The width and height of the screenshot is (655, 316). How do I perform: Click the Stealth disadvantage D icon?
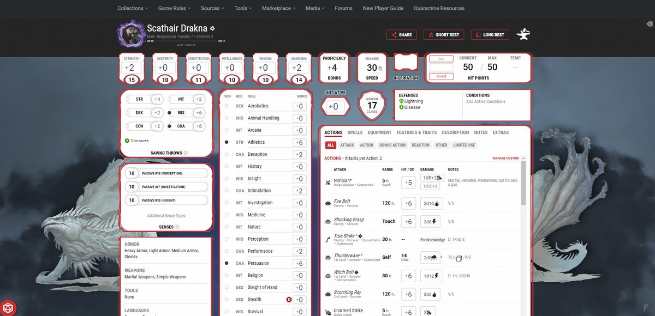click(x=289, y=300)
